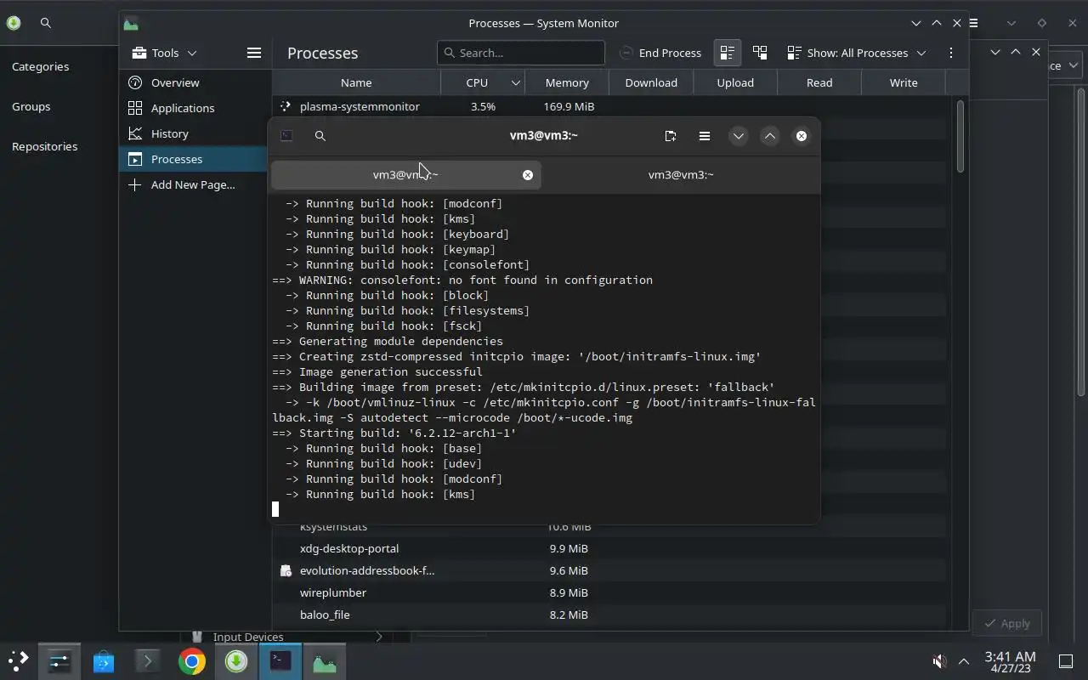Click Apply button in background window
Viewport: 1088px width, 680px height.
click(1007, 623)
